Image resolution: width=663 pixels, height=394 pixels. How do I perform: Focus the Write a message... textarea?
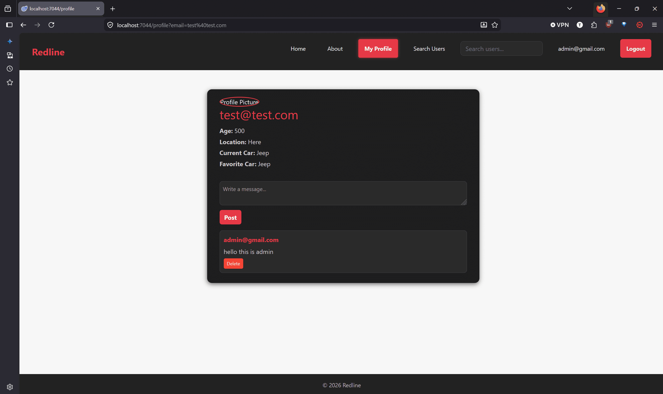coord(343,193)
